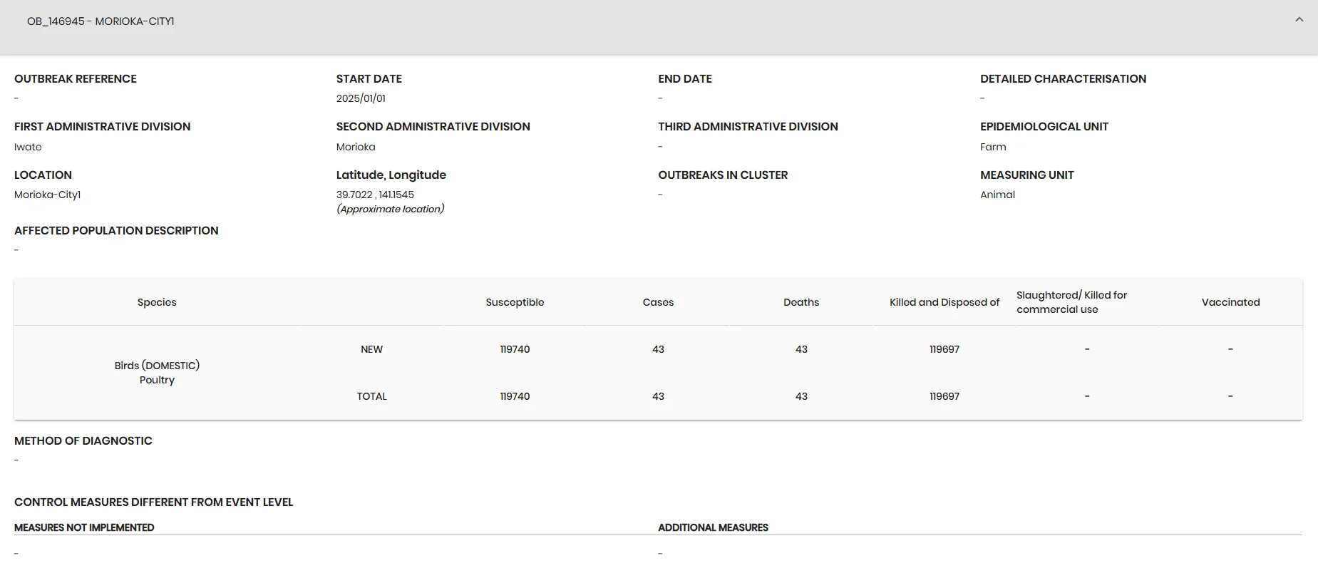Select the Killed and Disposed of column header
1318x563 pixels.
pyautogui.click(x=944, y=302)
